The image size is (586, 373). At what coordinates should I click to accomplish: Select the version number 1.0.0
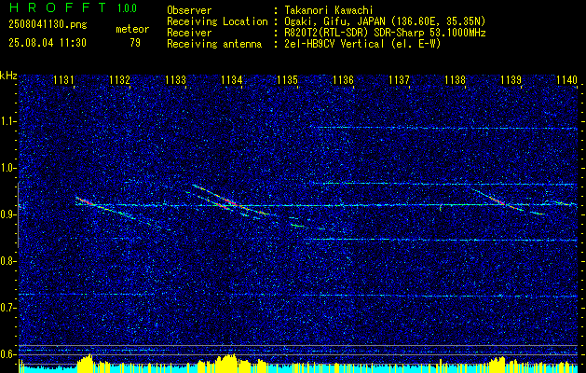click(127, 7)
